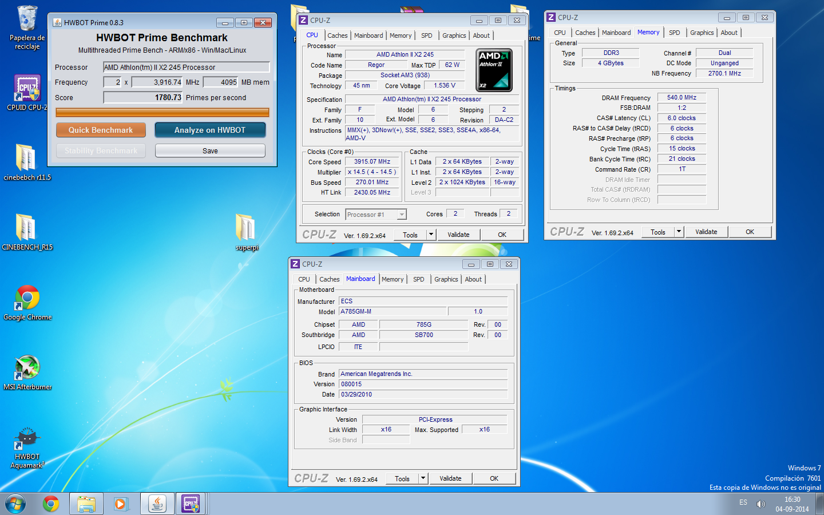
Task: Click Bus Speed value 270.01 MHz
Action: click(x=372, y=182)
